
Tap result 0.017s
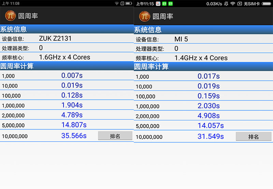coord(209,76)
